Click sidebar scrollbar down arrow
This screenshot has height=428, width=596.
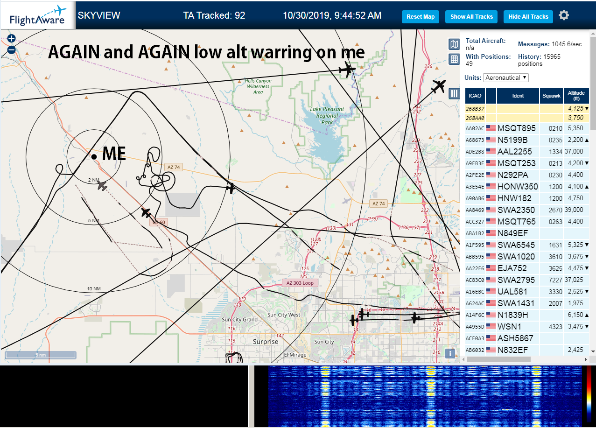[x=593, y=351]
